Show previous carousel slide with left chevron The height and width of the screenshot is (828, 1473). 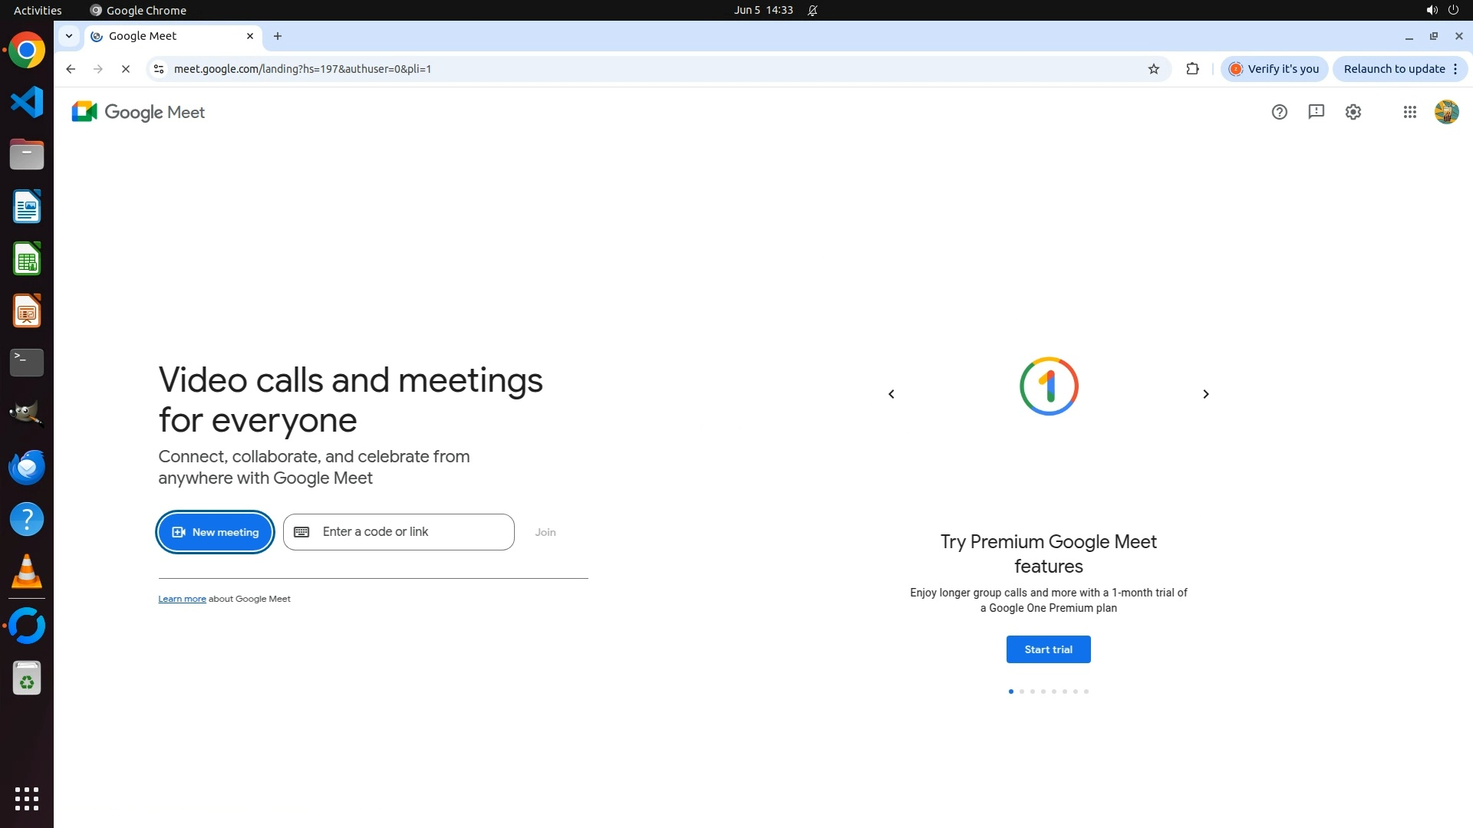(x=891, y=394)
